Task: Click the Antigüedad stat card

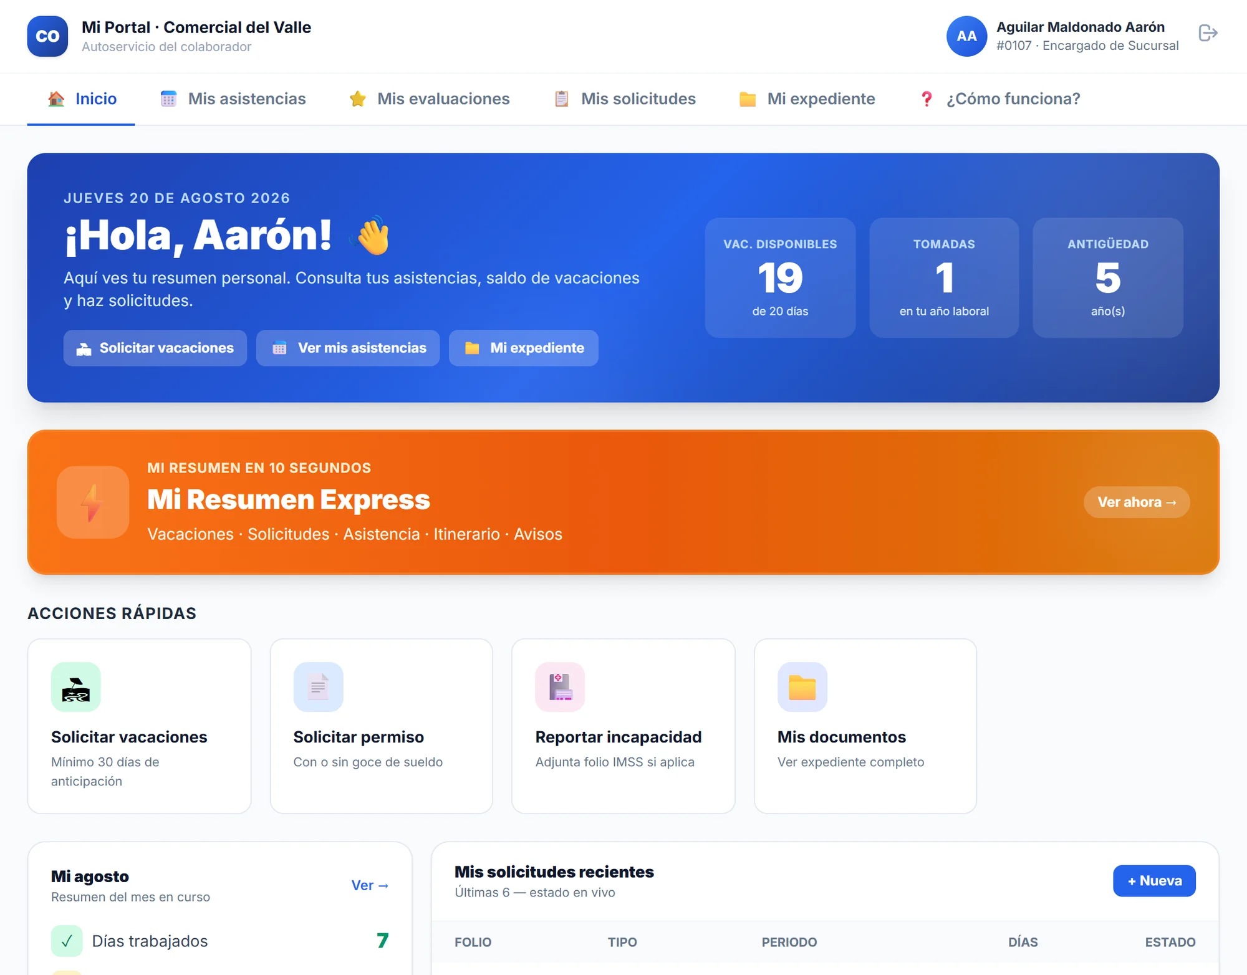Action: pyautogui.click(x=1108, y=277)
